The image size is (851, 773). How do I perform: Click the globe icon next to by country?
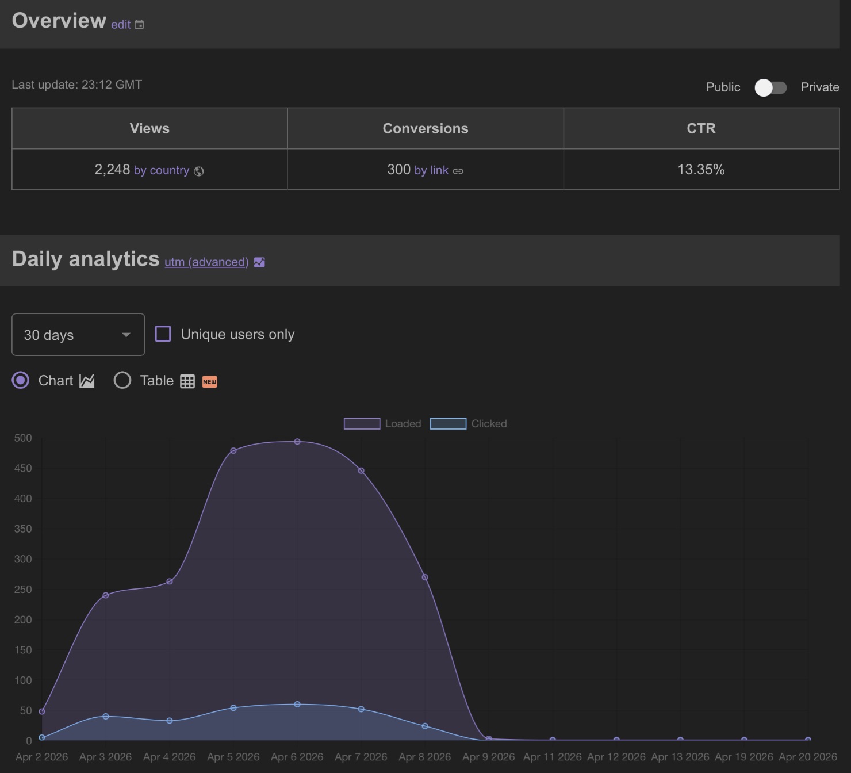coord(199,171)
